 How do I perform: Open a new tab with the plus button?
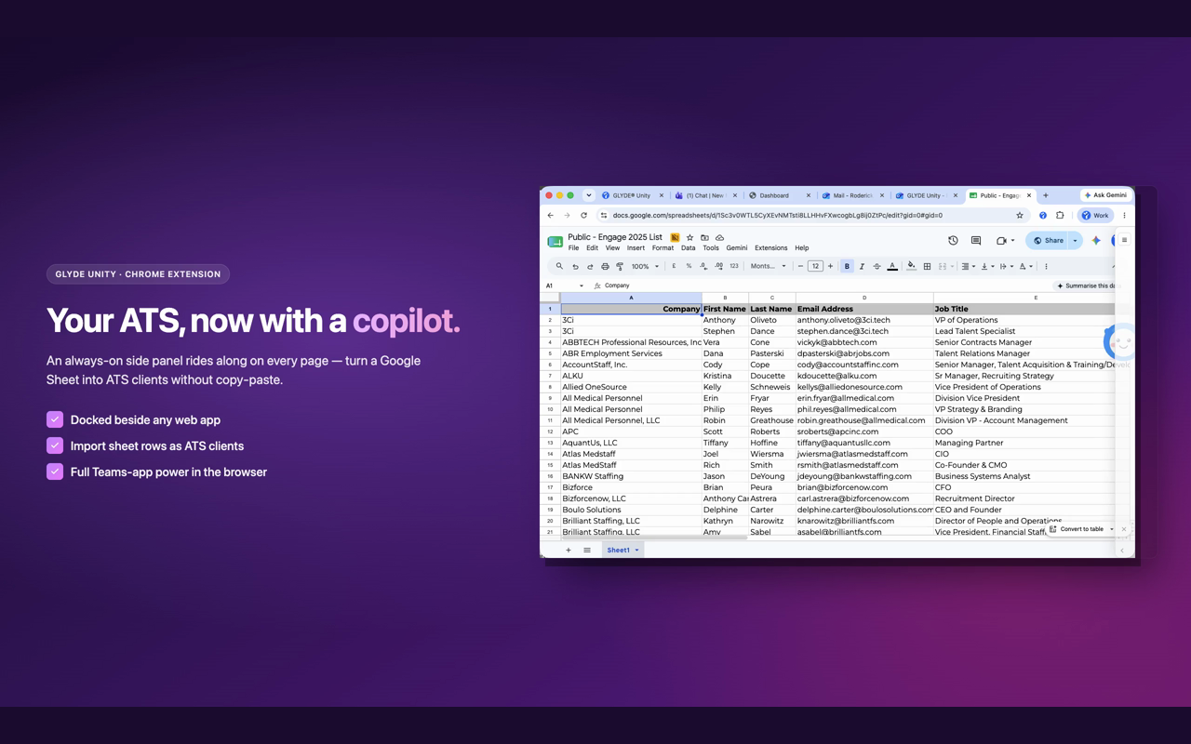point(1046,195)
